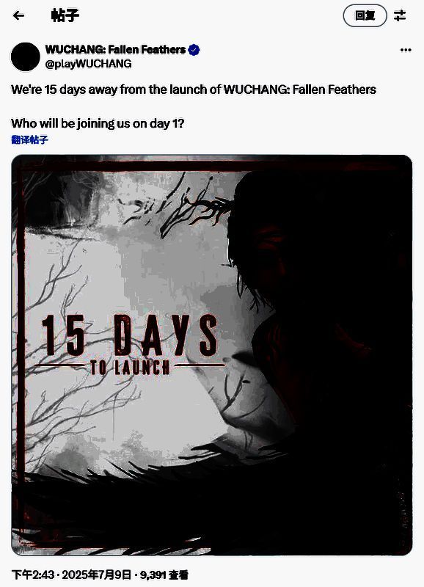Screen dimensions: 424x587
Task: Click the "We're 15 days away" post text
Action: [x=194, y=90]
